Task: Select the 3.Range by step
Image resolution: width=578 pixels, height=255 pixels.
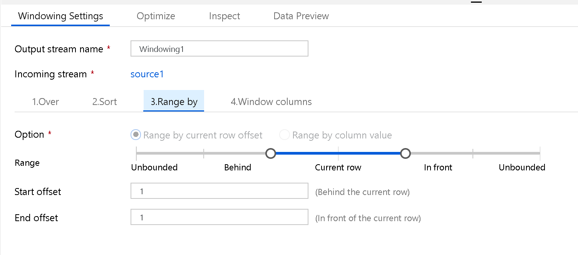Action: 174,102
